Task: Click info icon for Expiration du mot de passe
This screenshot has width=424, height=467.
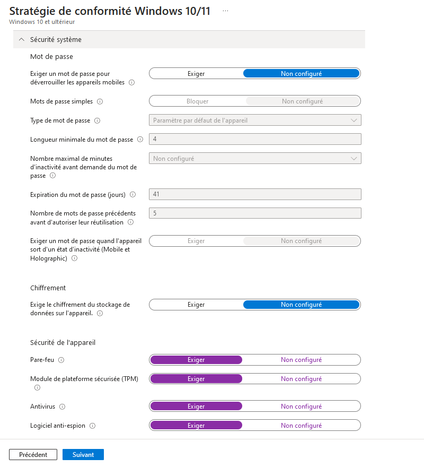Action: click(132, 195)
